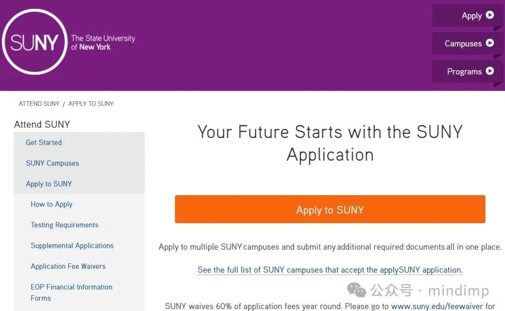505x311 pixels.
Task: Open the Campuses header button
Action: pos(467,43)
